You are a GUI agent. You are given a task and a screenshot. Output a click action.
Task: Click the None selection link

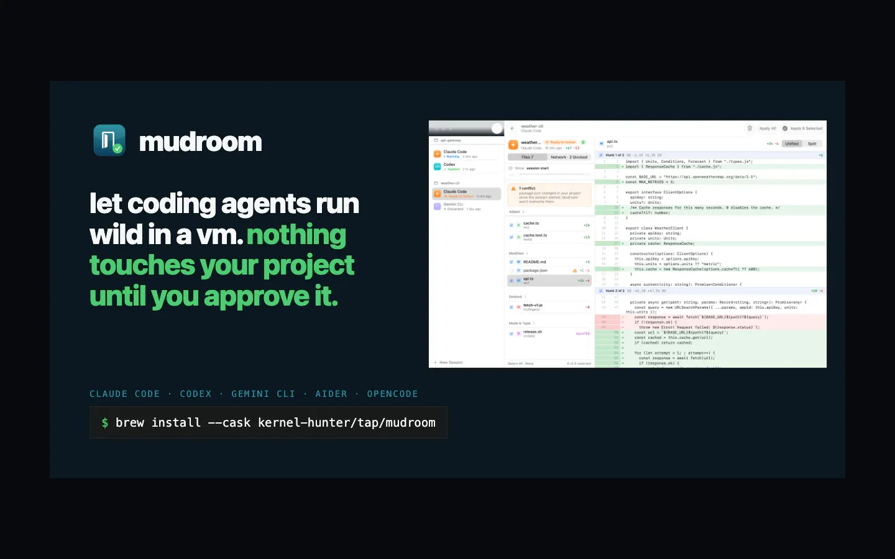pyautogui.click(x=530, y=363)
